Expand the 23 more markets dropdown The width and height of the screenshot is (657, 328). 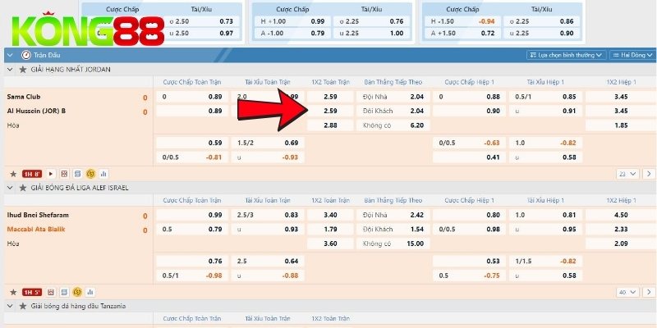(627, 174)
